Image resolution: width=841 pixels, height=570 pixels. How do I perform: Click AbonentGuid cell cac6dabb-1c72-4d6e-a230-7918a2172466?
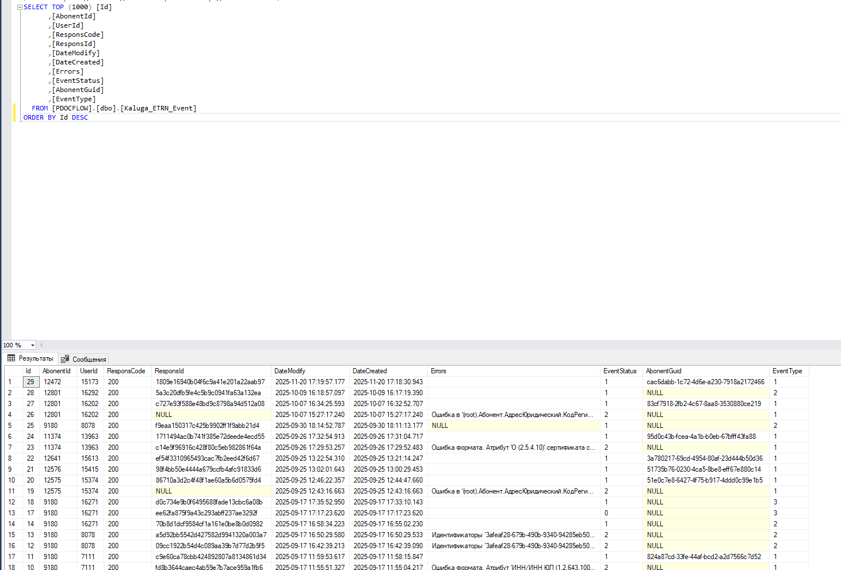click(706, 382)
